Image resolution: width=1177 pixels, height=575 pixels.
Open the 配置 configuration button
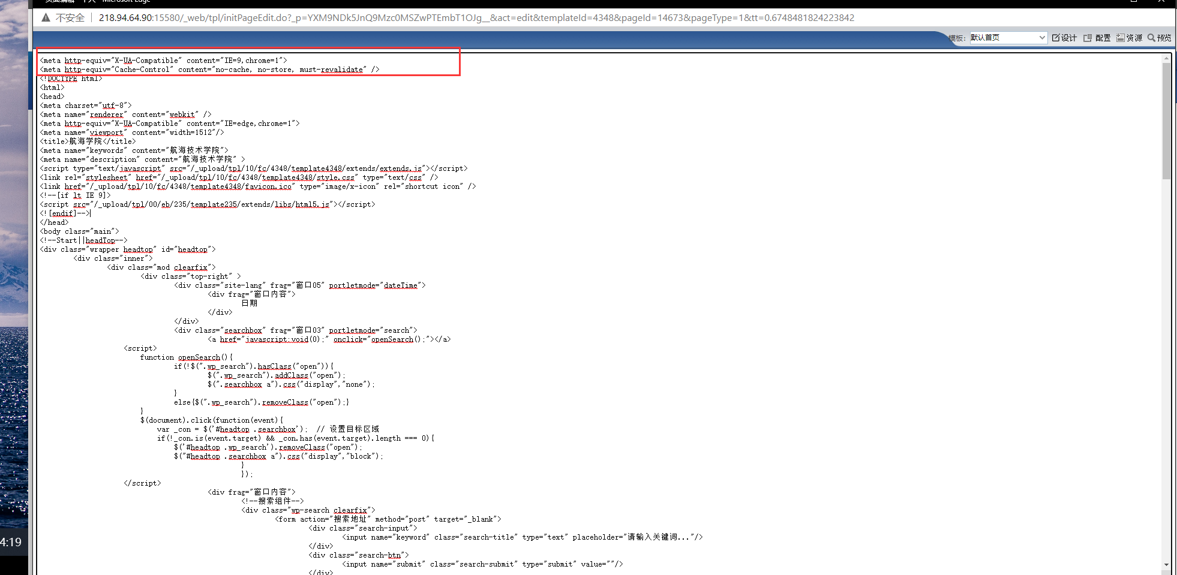click(x=1097, y=38)
